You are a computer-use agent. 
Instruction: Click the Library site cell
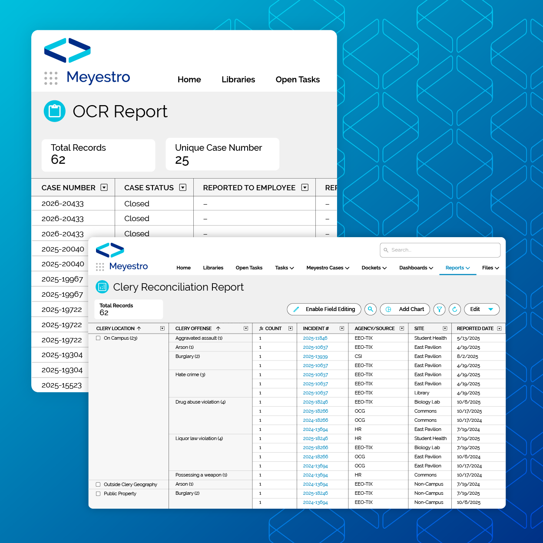click(422, 393)
